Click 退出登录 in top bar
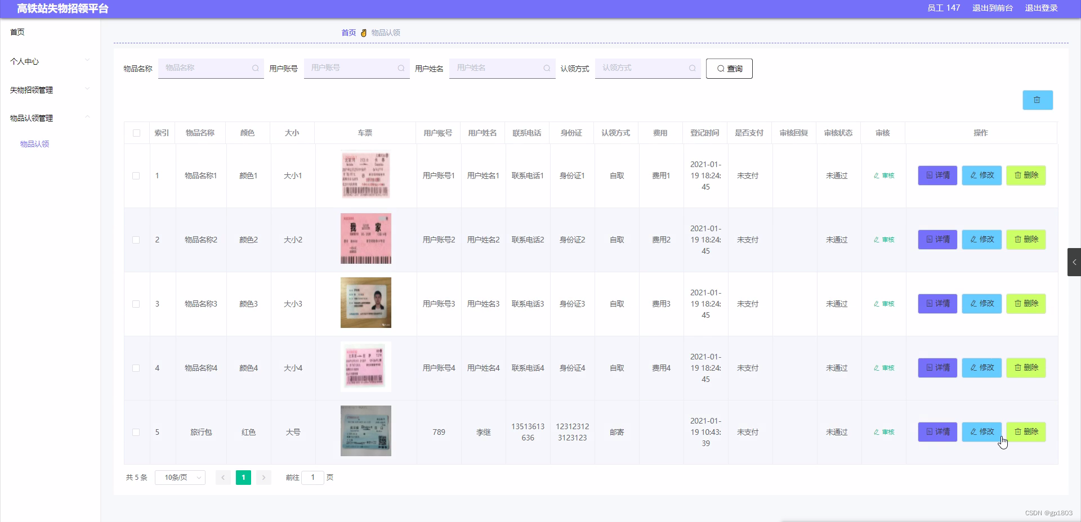This screenshot has width=1081, height=522. [x=1041, y=8]
